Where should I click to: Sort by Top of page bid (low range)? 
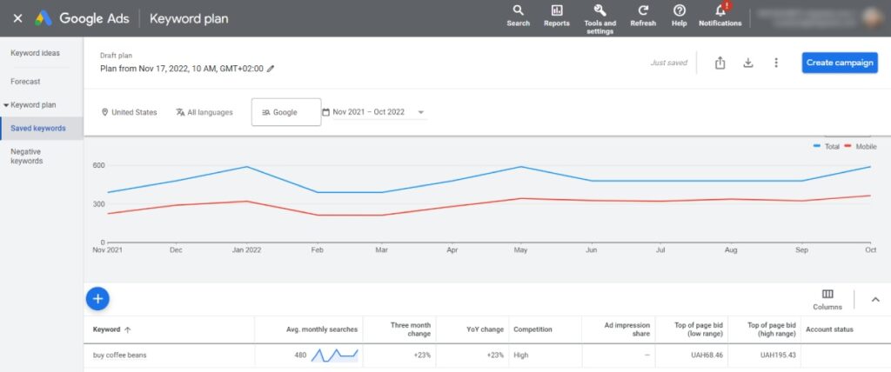(x=699, y=329)
